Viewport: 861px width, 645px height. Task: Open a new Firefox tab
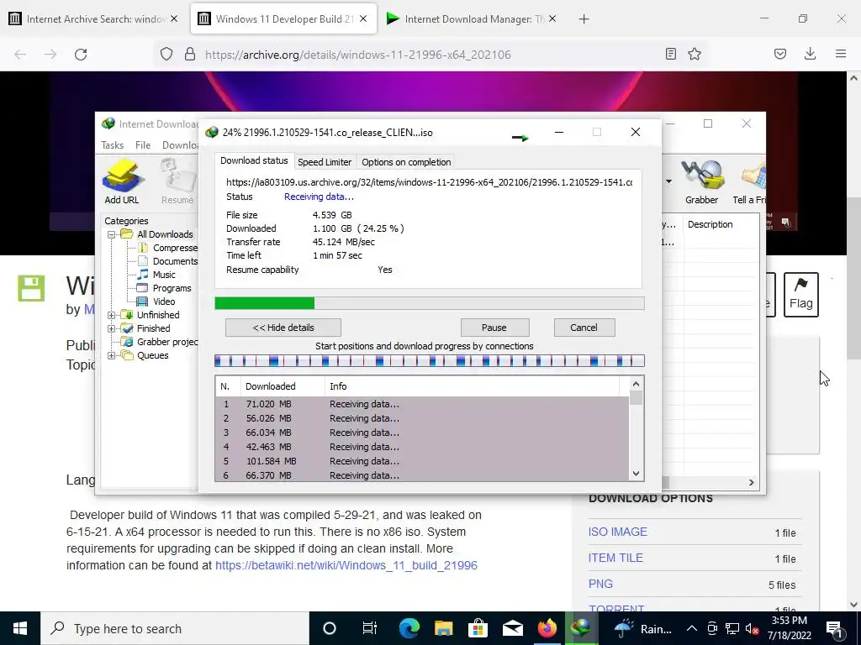(584, 19)
